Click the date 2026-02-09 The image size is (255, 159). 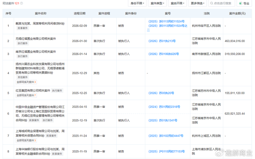(x=79, y=26)
